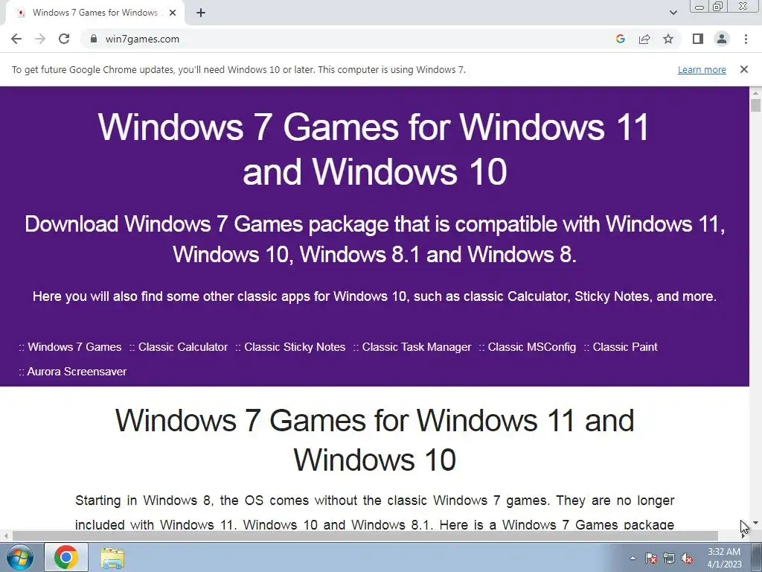Open the Chrome three-dot menu
This screenshot has width=762, height=572.
pyautogui.click(x=746, y=39)
